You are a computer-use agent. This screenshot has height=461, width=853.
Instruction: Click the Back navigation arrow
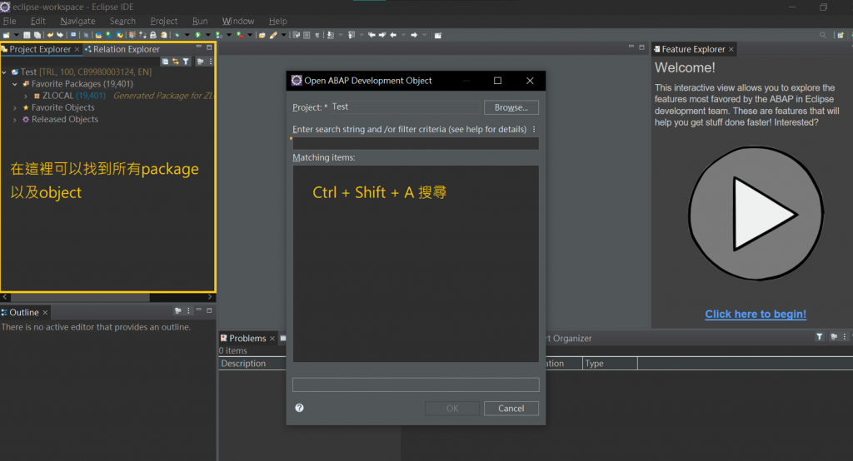click(393, 35)
